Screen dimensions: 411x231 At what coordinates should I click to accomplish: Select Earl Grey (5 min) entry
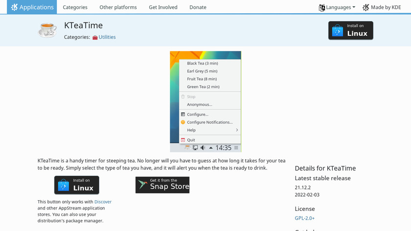[202, 71]
